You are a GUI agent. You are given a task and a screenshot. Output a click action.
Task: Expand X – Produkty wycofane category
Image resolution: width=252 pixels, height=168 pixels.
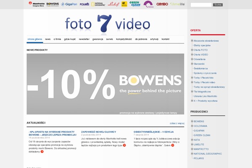tap(192, 101)
